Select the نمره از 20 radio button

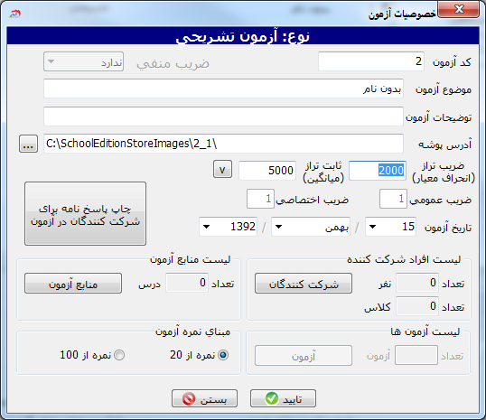tap(223, 355)
